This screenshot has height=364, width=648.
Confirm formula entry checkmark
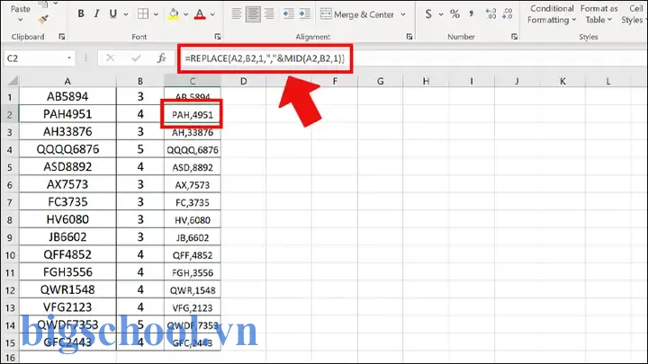136,58
